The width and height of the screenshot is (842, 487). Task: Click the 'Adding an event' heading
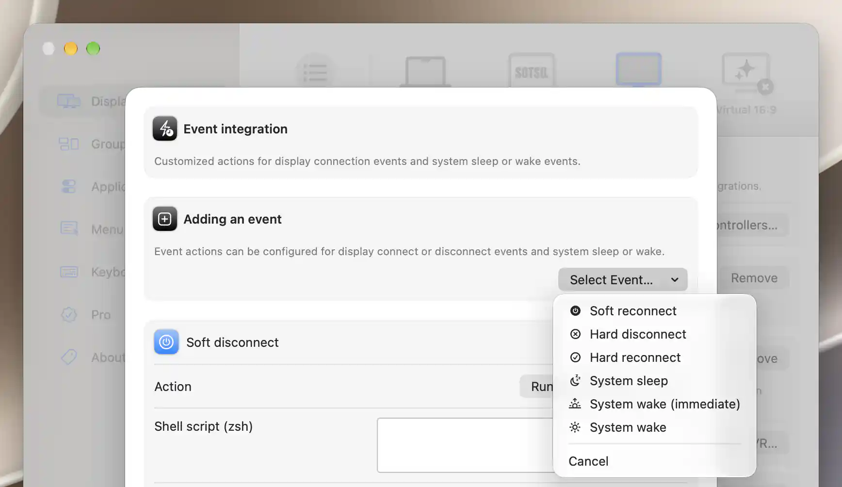tap(232, 219)
